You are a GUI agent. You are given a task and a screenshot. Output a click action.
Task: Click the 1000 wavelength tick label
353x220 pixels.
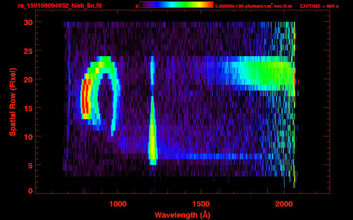pyautogui.click(x=118, y=204)
